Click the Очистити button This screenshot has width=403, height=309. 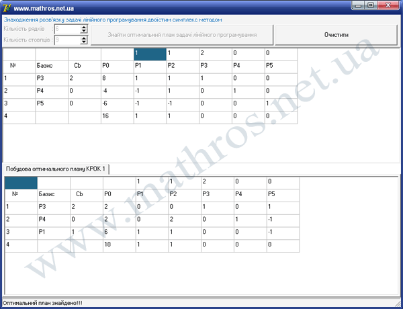click(x=337, y=35)
